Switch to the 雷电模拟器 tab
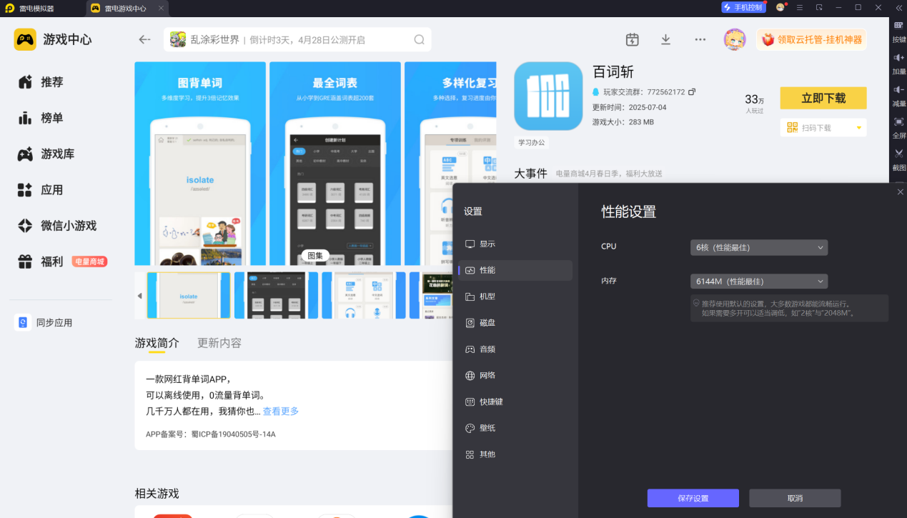 (x=36, y=9)
